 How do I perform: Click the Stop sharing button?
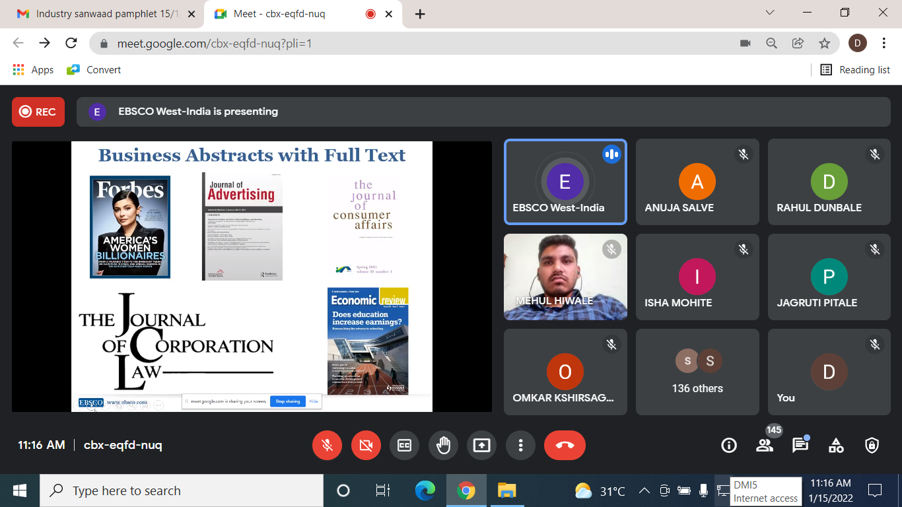[287, 401]
